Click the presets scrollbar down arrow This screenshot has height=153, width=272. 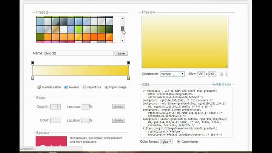tap(122, 40)
